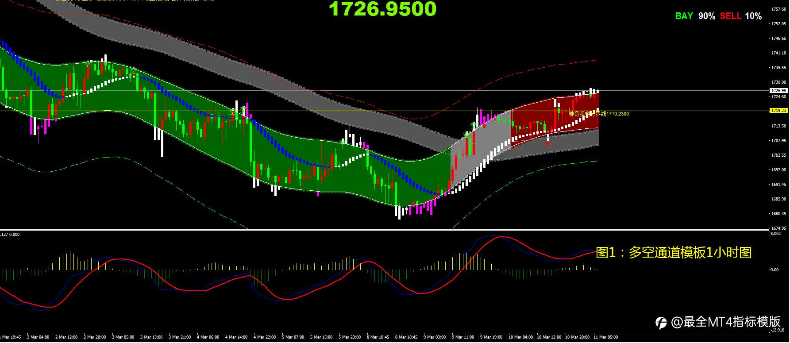Click time axis label 3 Mar 21:00
Viewport: 790px width, 343px height.
coord(180,337)
